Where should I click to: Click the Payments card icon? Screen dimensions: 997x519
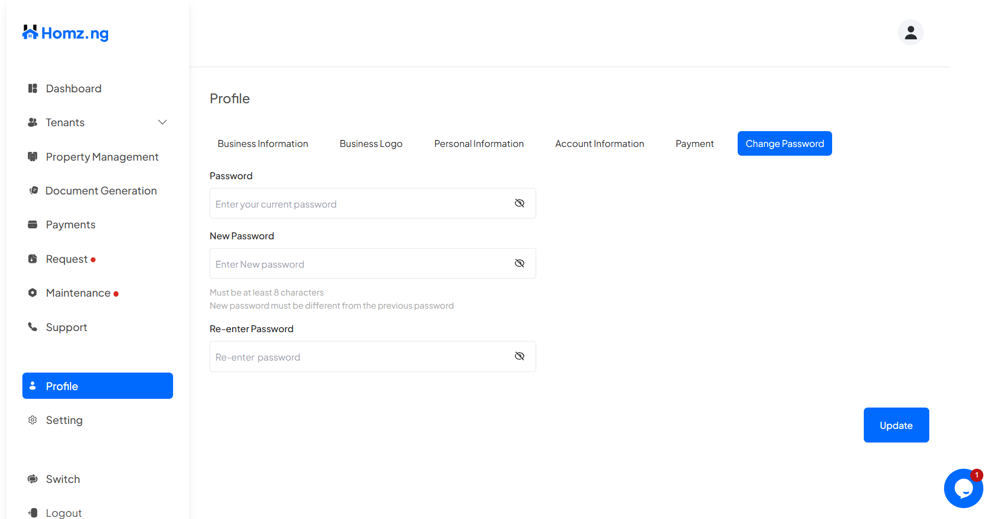point(33,225)
